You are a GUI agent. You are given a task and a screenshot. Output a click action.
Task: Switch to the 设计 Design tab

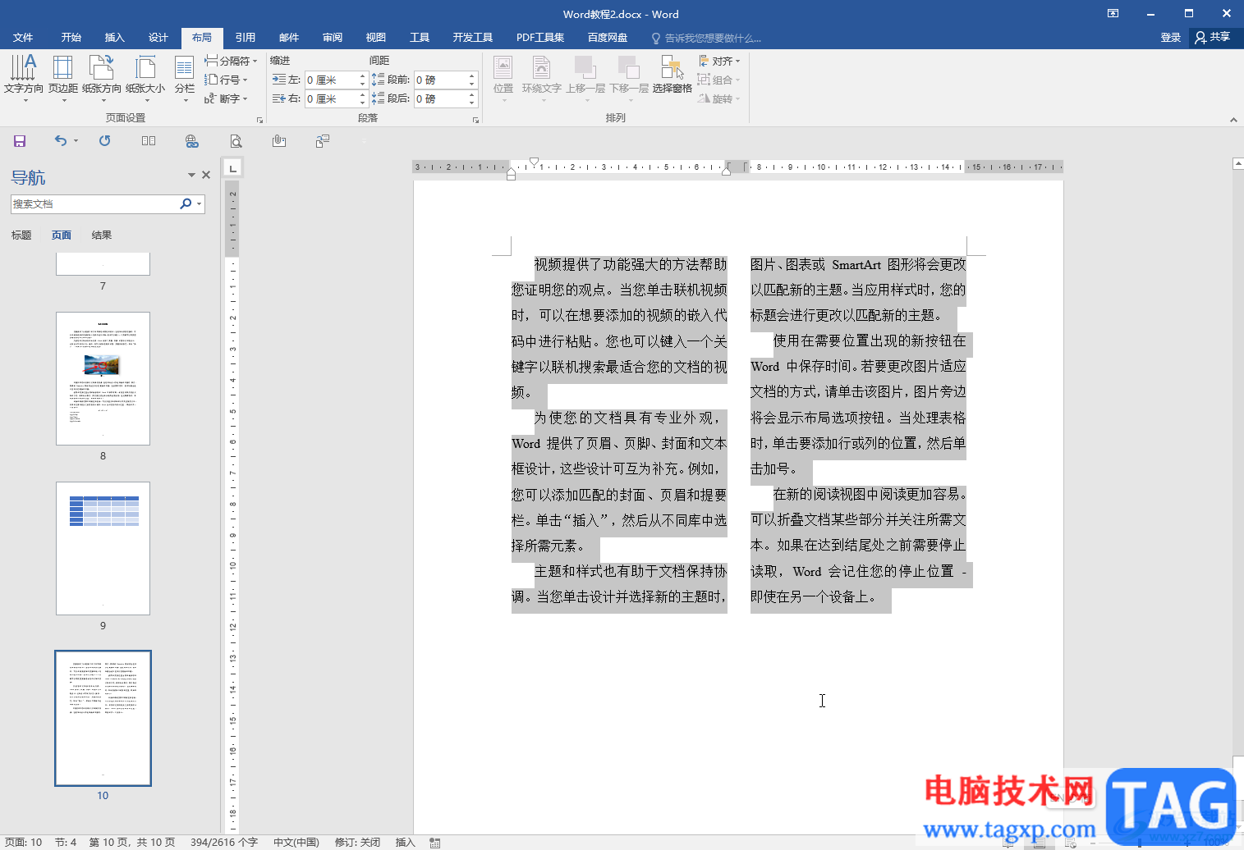pyautogui.click(x=158, y=38)
